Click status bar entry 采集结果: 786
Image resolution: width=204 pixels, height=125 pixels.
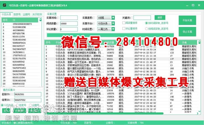point(135,123)
